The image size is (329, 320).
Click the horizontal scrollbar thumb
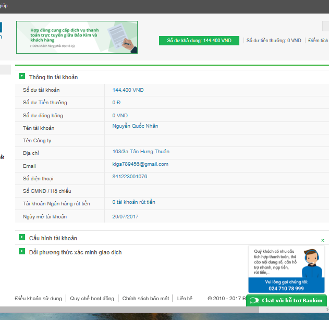(x=129, y=310)
